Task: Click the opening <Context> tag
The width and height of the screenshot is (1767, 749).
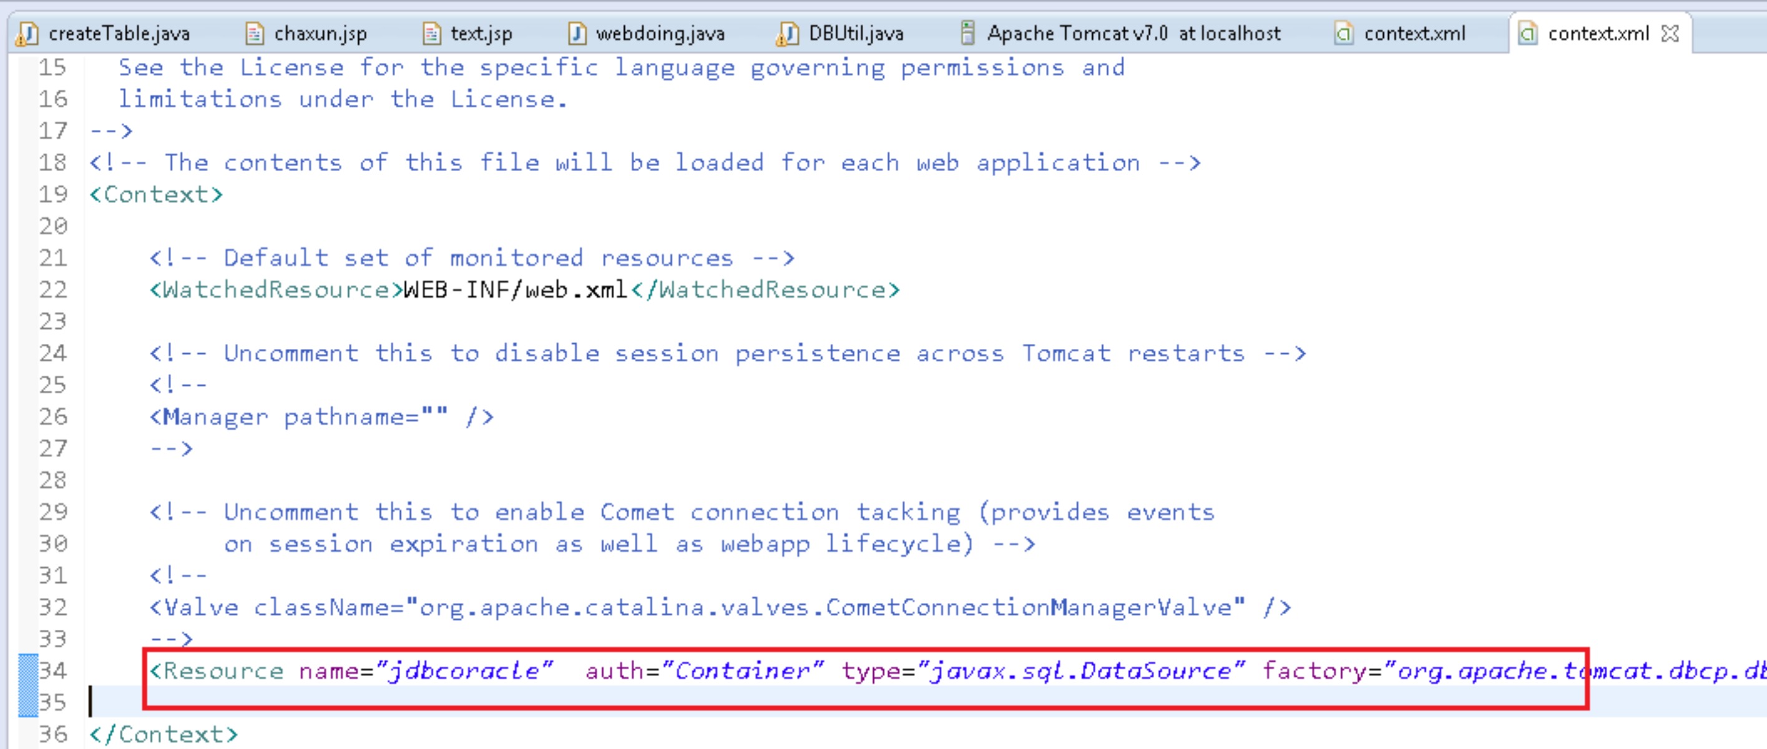Action: [x=157, y=194]
